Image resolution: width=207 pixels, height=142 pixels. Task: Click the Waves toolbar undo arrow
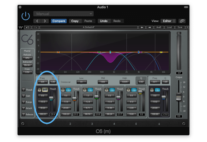(x=28, y=27)
